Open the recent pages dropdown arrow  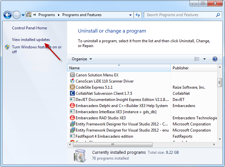(x=23, y=15)
